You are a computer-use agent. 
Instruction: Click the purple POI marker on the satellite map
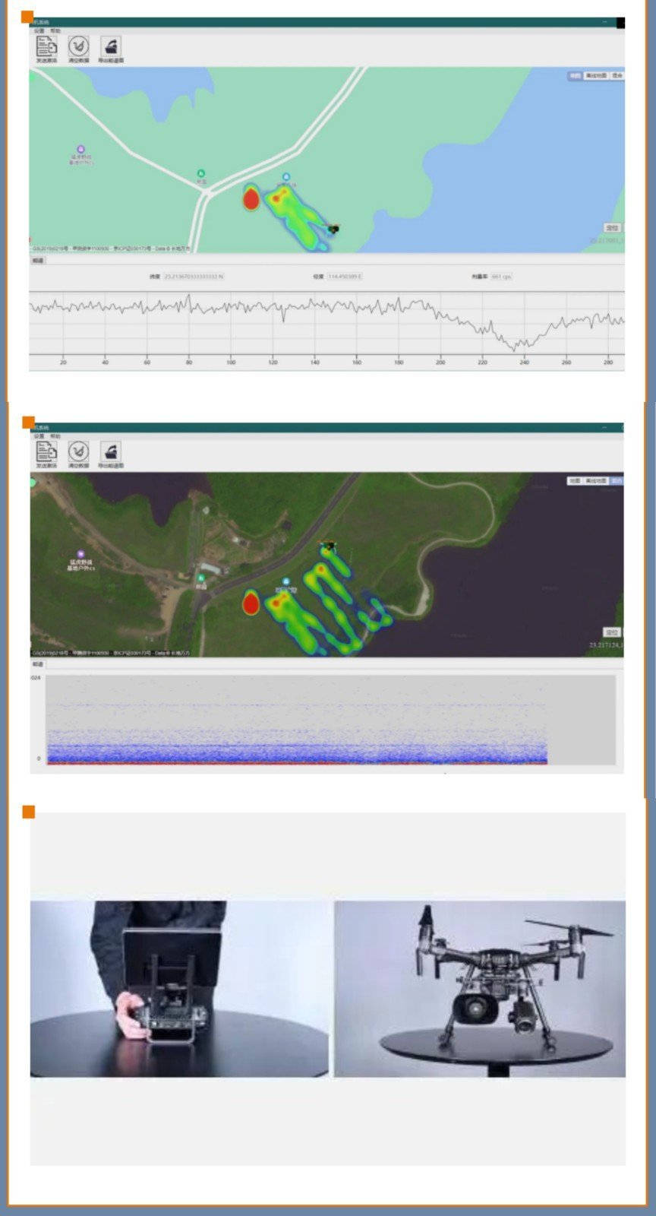pos(80,554)
